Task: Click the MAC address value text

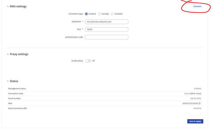Action: click(190, 103)
